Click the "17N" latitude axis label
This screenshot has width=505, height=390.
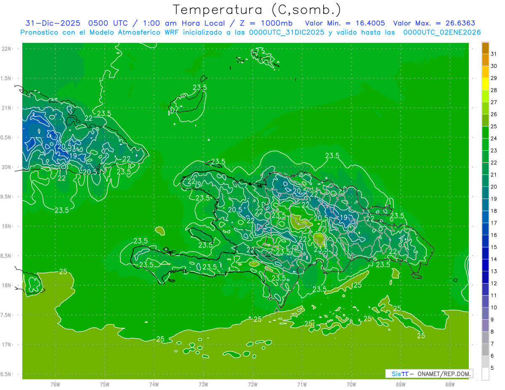coord(6,345)
